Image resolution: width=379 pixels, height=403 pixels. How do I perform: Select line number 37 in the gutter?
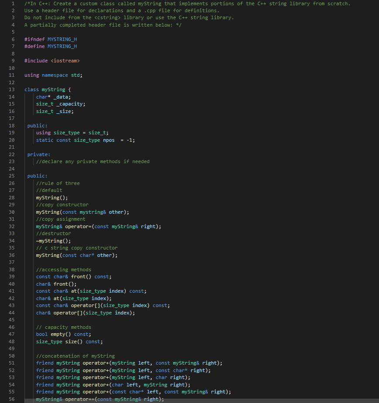[x=12, y=262]
